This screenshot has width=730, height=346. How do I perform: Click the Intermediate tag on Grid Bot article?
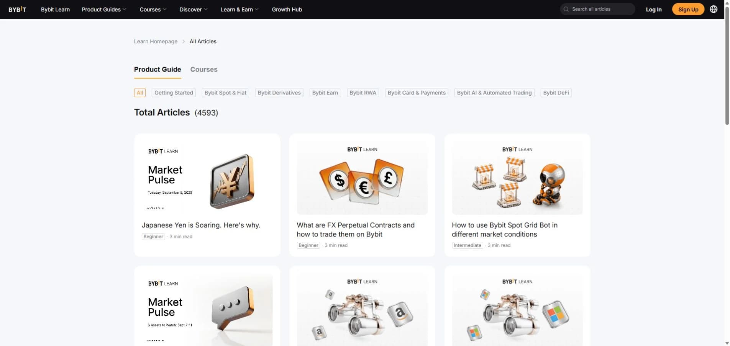coord(468,245)
